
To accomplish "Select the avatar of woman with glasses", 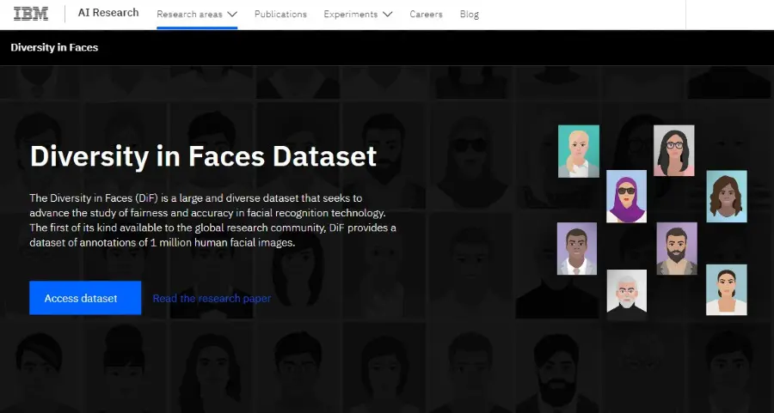I will (x=673, y=150).
